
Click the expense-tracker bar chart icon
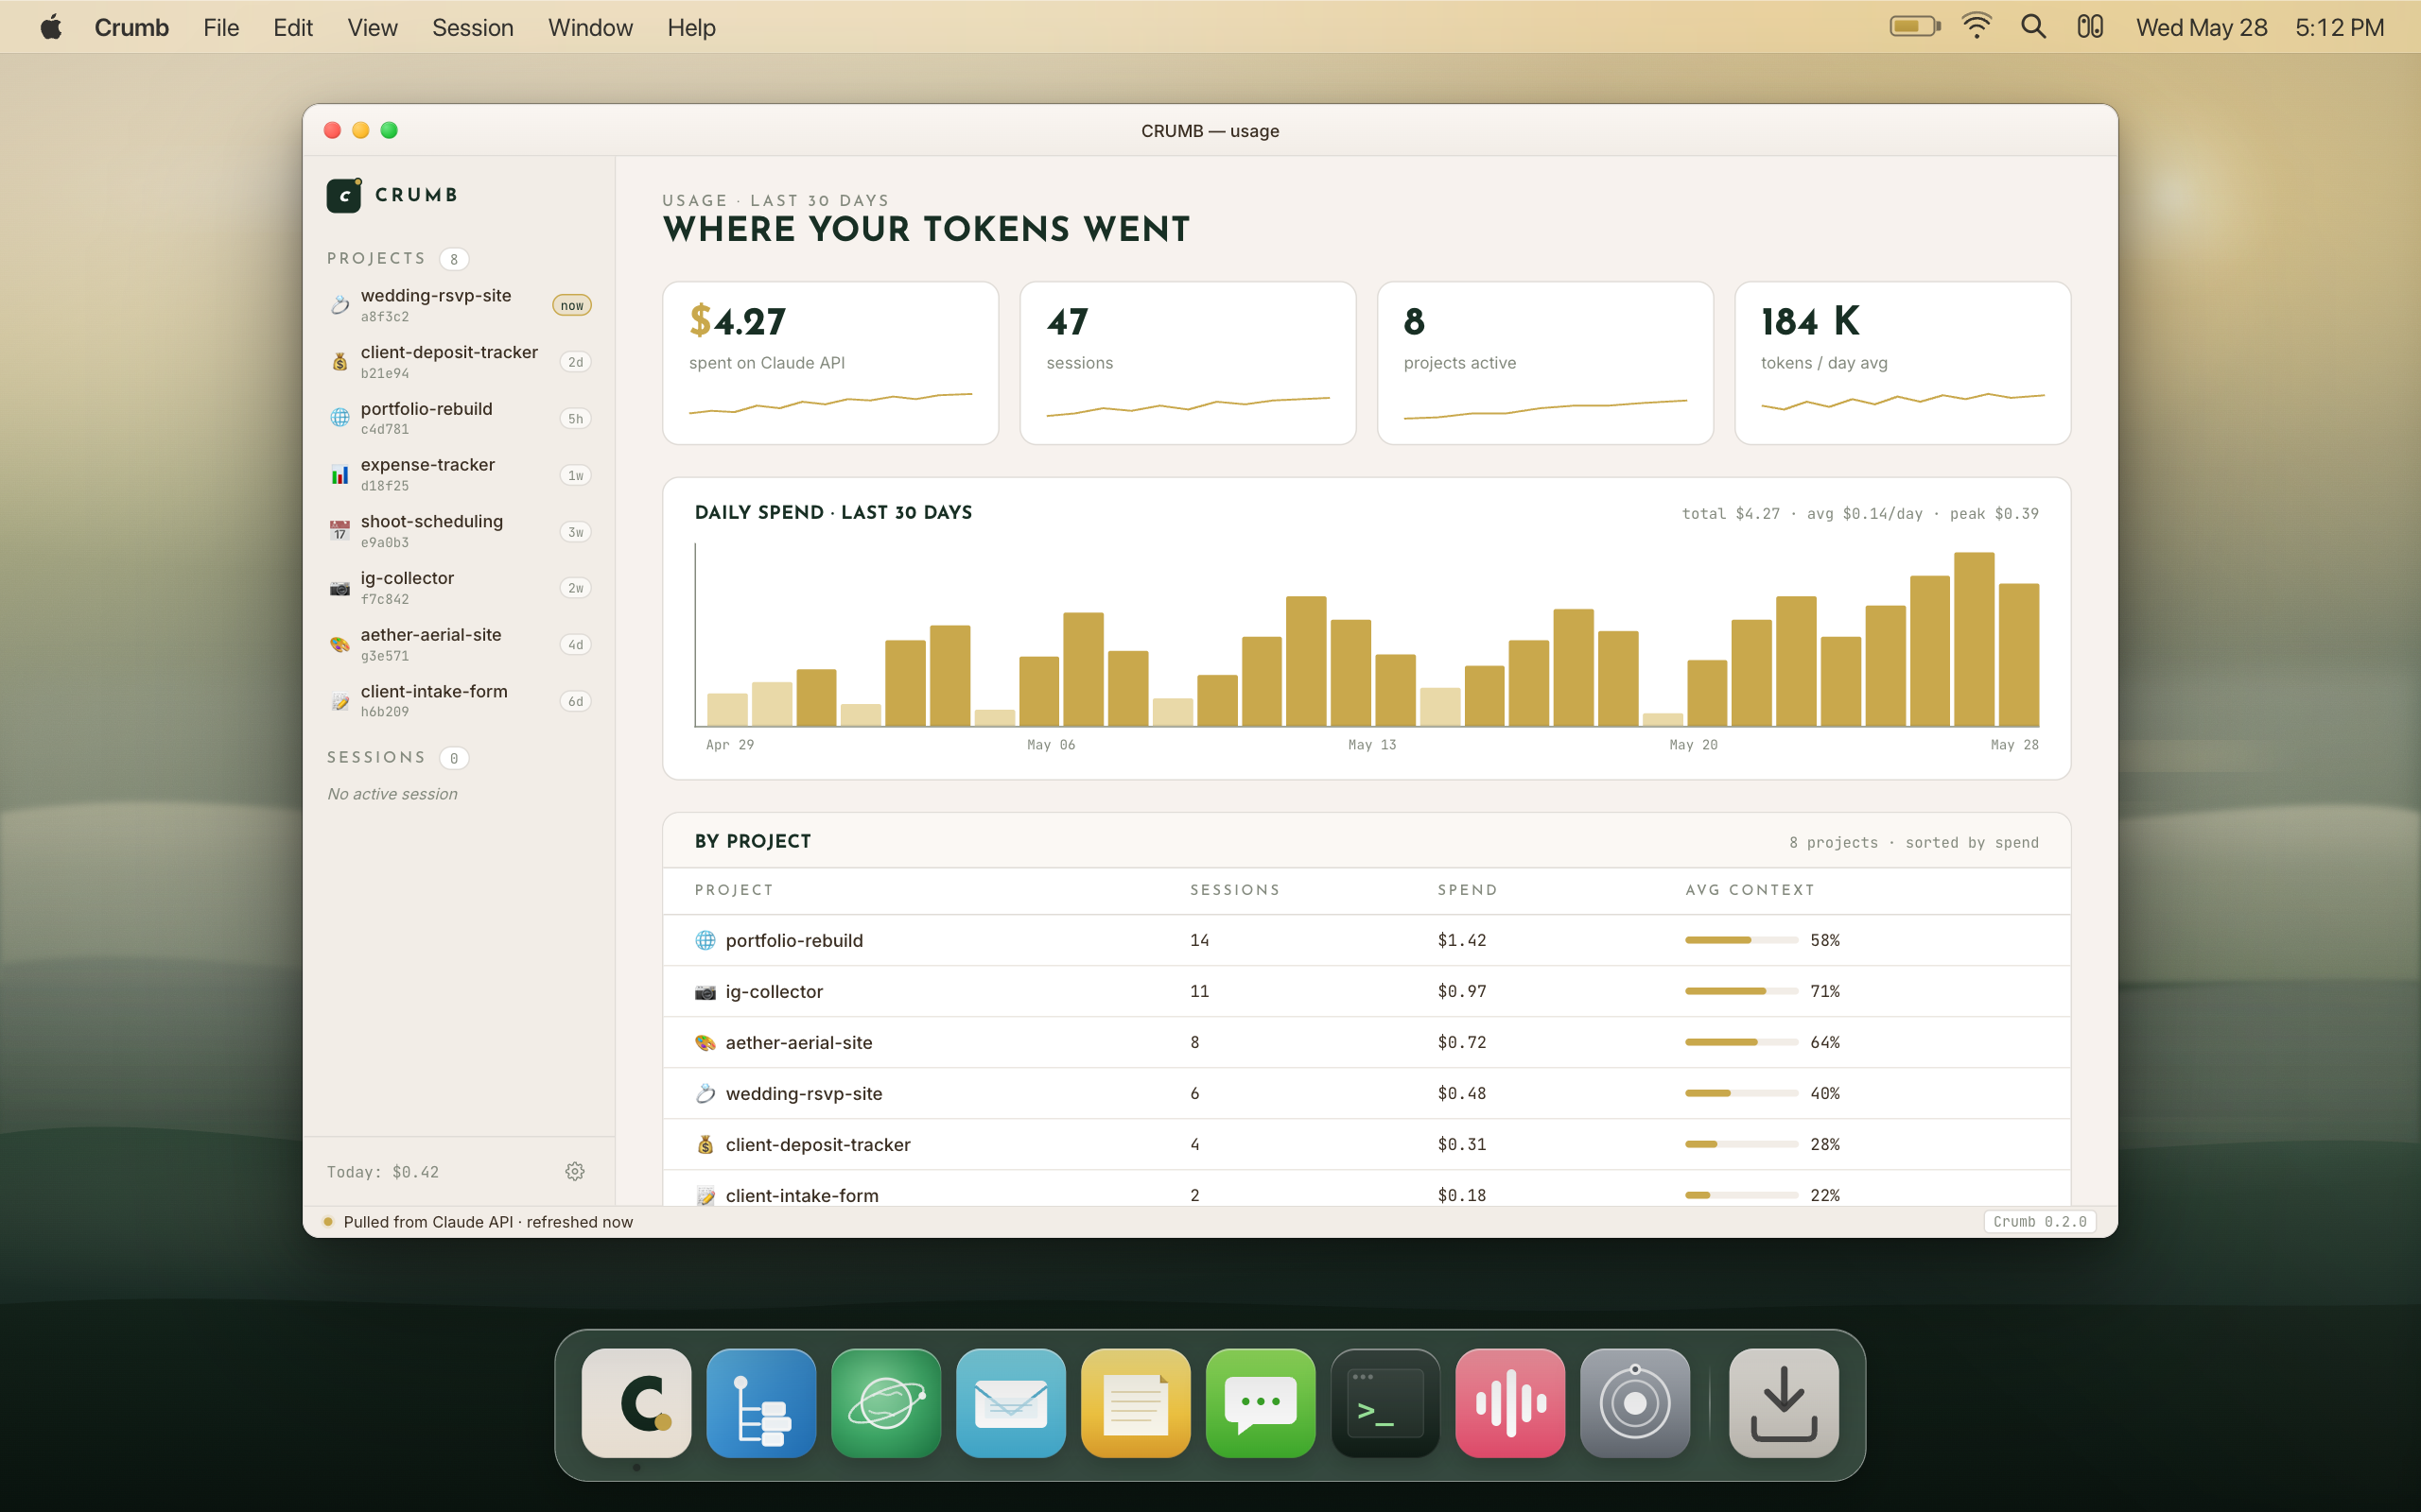(340, 475)
